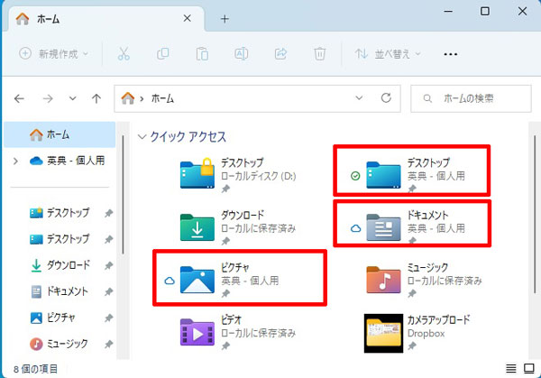The height and width of the screenshot is (378, 541).
Task: Open the ミュージック folder tile
Action: point(424,280)
